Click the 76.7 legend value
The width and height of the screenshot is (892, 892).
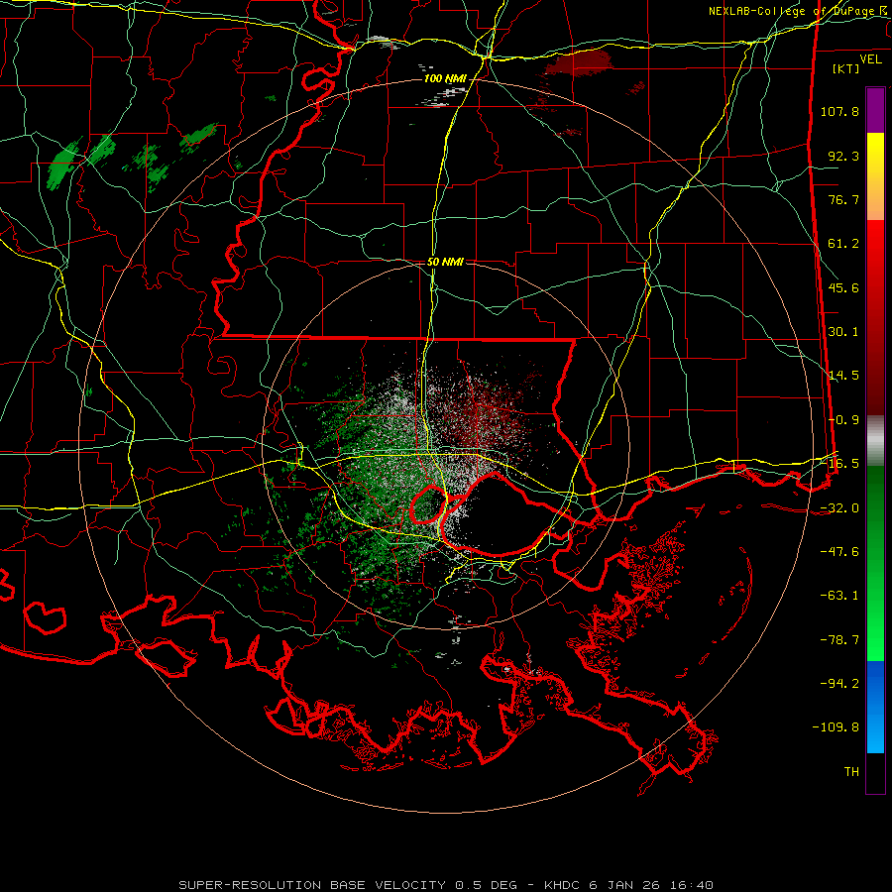click(843, 199)
